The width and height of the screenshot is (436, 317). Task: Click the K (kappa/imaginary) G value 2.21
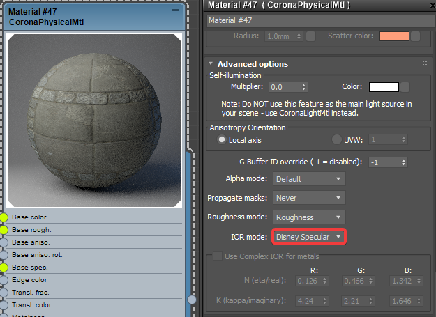(x=355, y=301)
